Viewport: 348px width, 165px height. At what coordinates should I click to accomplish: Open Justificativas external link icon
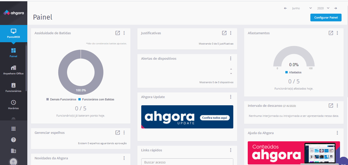click(x=224, y=33)
